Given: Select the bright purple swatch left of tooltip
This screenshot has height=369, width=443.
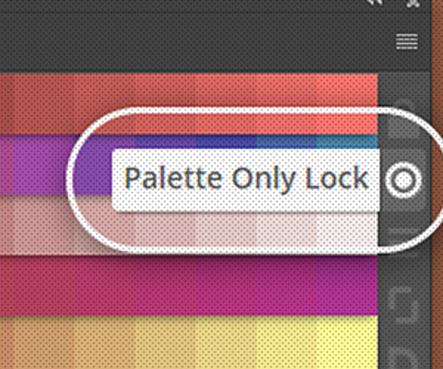Looking at the screenshot, I should point(42,165).
